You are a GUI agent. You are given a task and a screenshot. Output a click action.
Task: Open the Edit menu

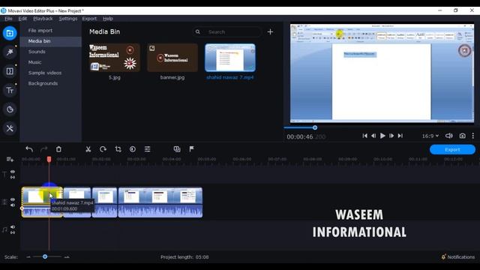[x=22, y=19]
